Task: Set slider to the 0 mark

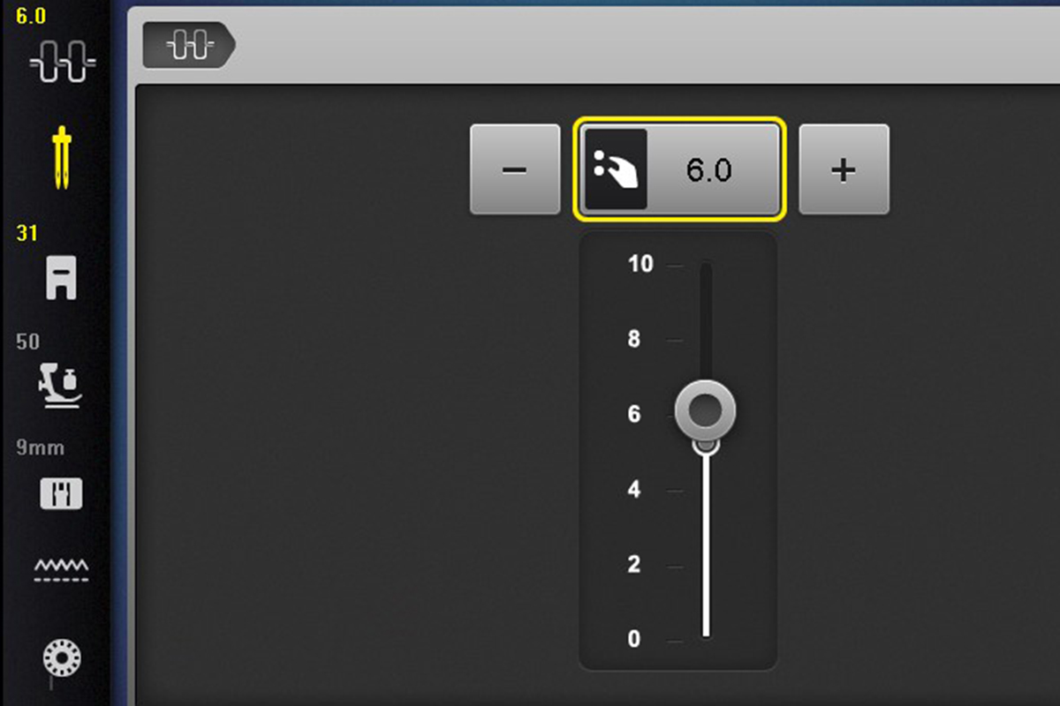Action: point(706,637)
